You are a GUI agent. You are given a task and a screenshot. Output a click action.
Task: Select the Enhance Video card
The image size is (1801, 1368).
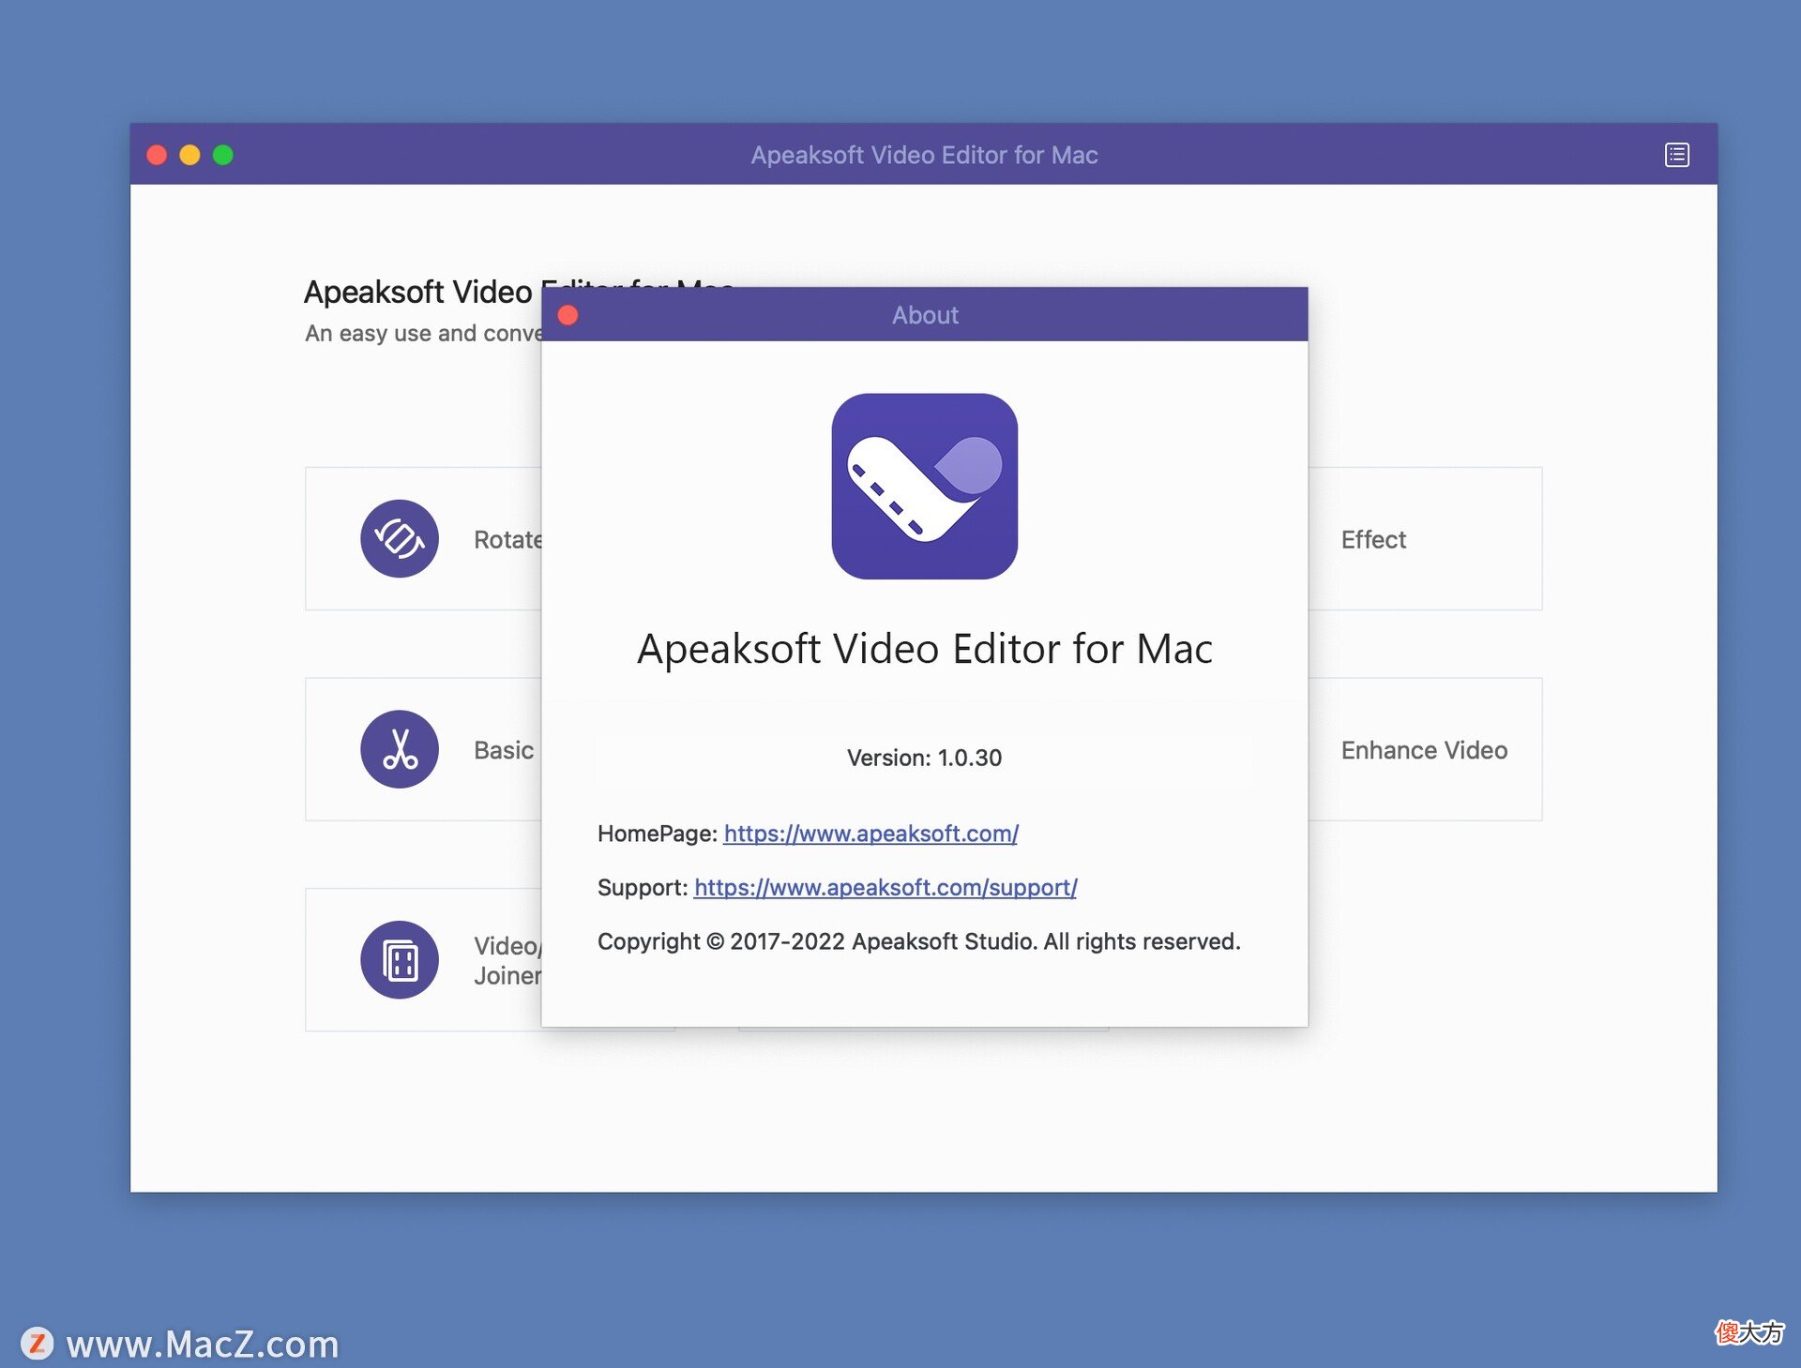tap(1425, 749)
